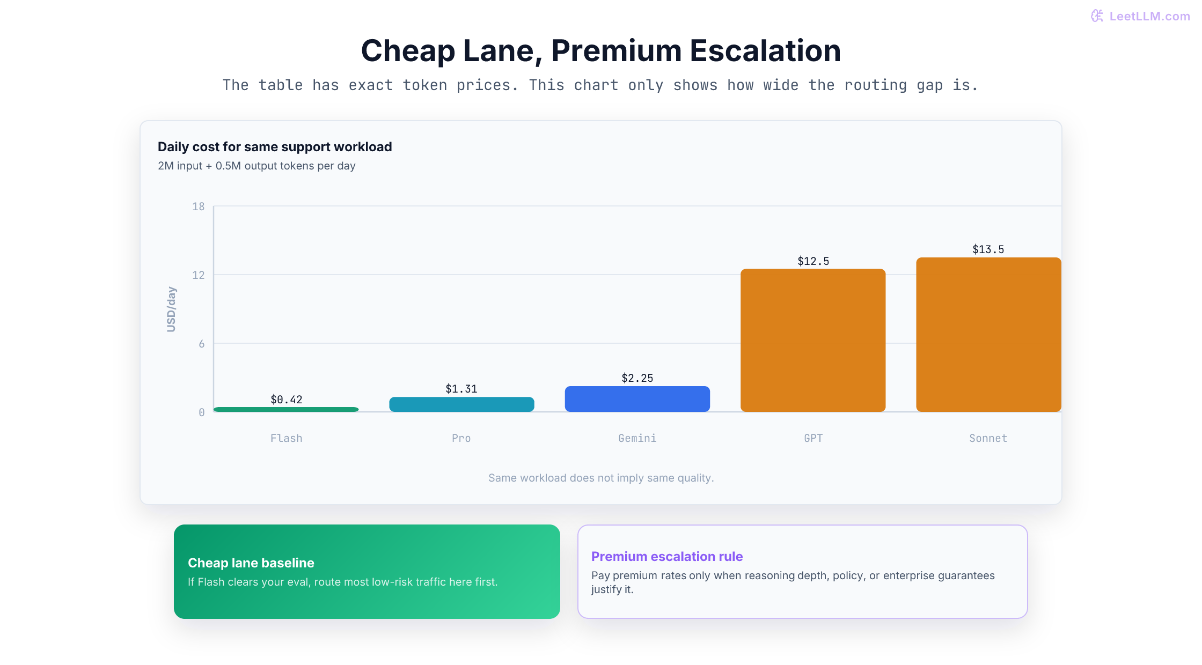Click the $13.5 value label
Viewport: 1202px width, 665px height.
(x=988, y=249)
